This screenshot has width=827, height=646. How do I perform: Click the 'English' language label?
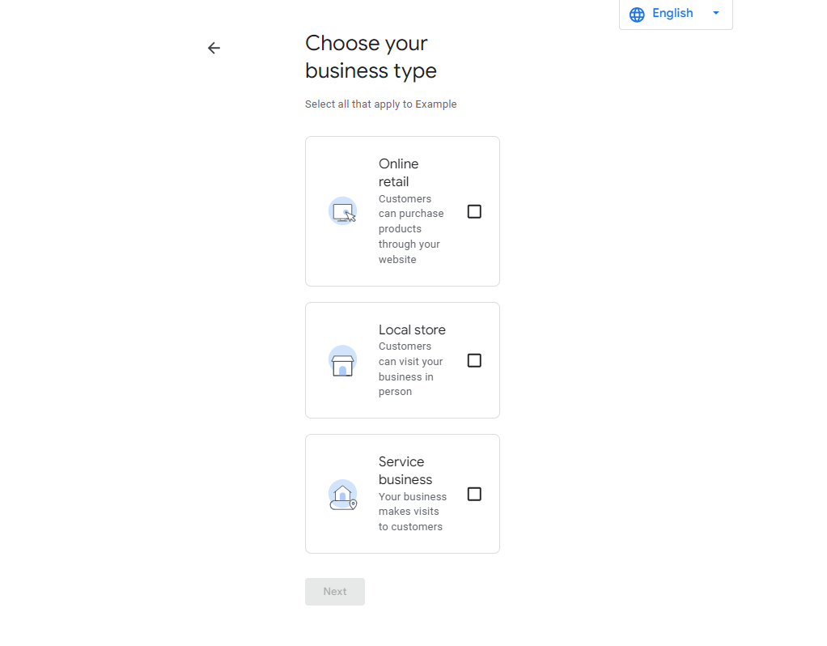[x=672, y=13]
